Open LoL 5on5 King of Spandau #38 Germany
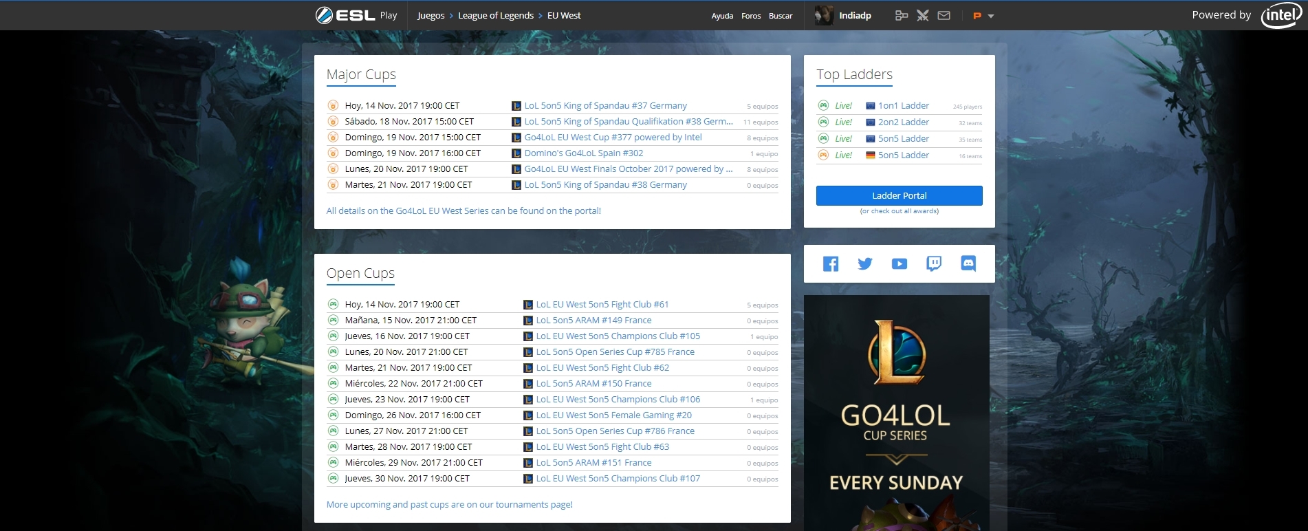Screen dimensions: 1308x531 (x=605, y=184)
